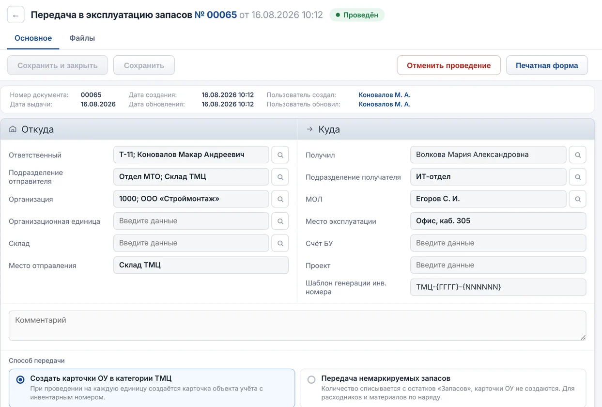Image resolution: width=602 pixels, height=407 pixels.
Task: Click the empty Организационная единица input
Action: (x=191, y=221)
